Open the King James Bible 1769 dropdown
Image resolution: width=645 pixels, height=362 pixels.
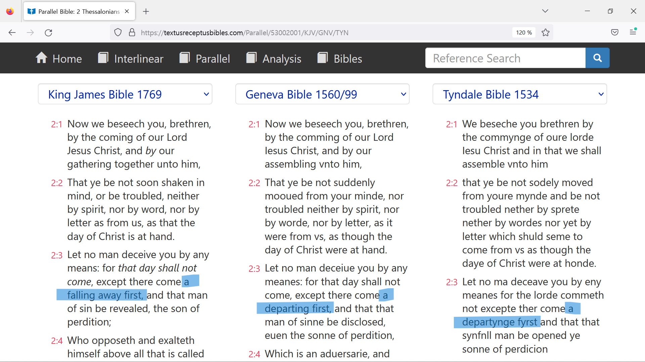125,94
